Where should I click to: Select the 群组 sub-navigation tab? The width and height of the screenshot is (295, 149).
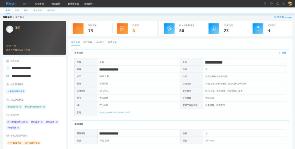[26, 11]
